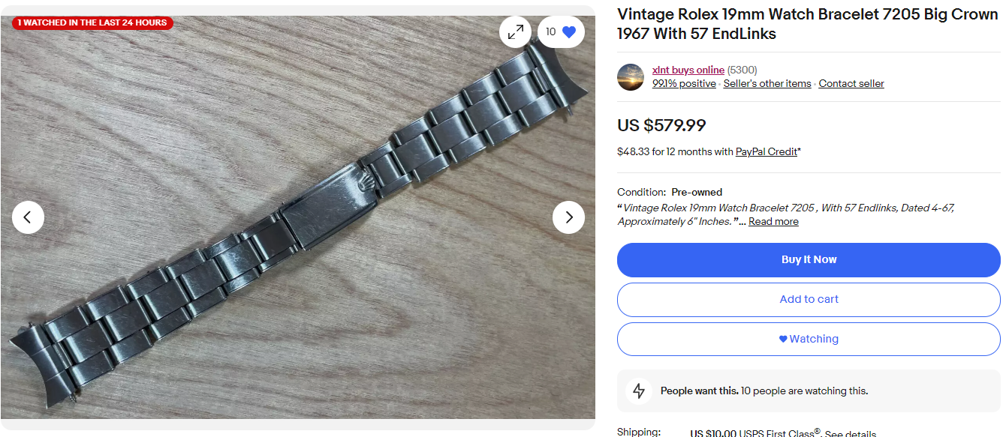View the seller's feedback score (5300)
Image resolution: width=1006 pixels, height=437 pixels.
point(742,70)
